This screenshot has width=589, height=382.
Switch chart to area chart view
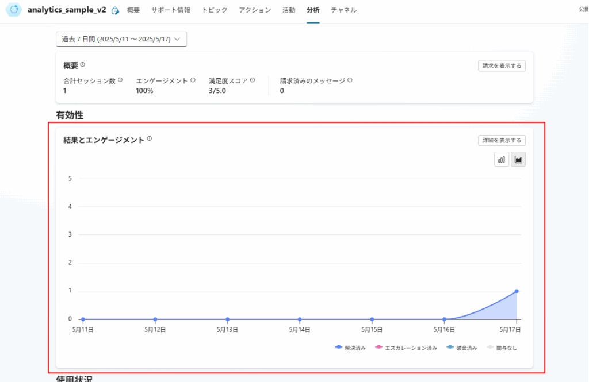pos(518,160)
